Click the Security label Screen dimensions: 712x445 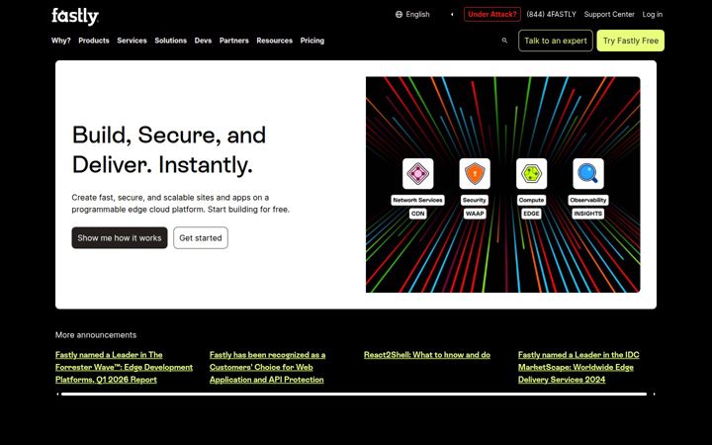tap(475, 200)
